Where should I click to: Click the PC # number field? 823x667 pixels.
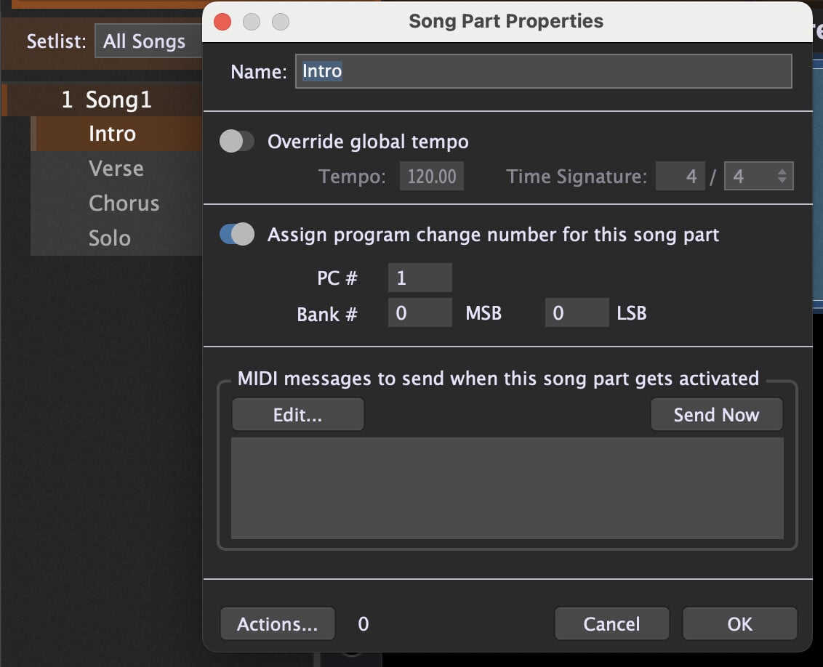(x=419, y=278)
